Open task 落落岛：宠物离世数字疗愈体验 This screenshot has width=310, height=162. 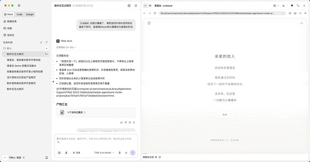coord(23,60)
